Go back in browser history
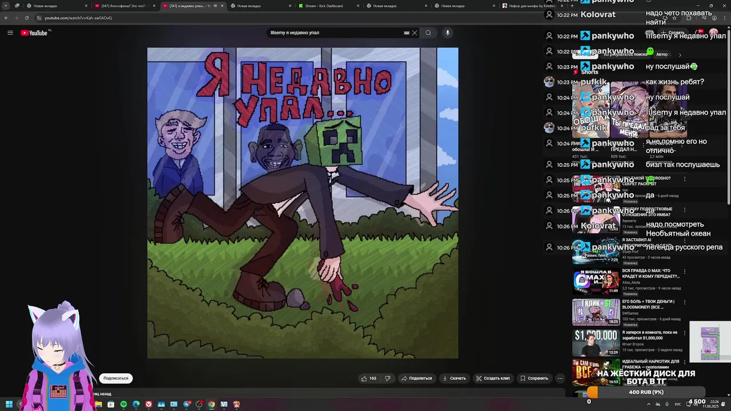 click(x=6, y=18)
